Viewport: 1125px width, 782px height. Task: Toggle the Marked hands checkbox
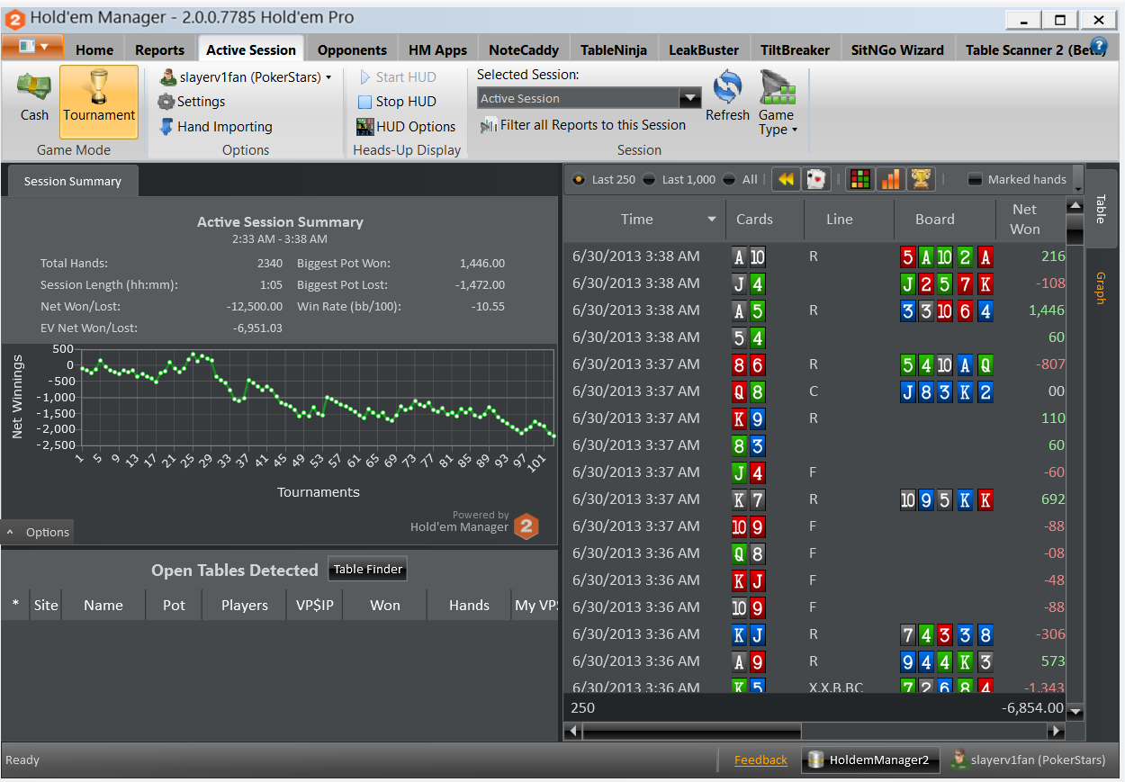[975, 179]
